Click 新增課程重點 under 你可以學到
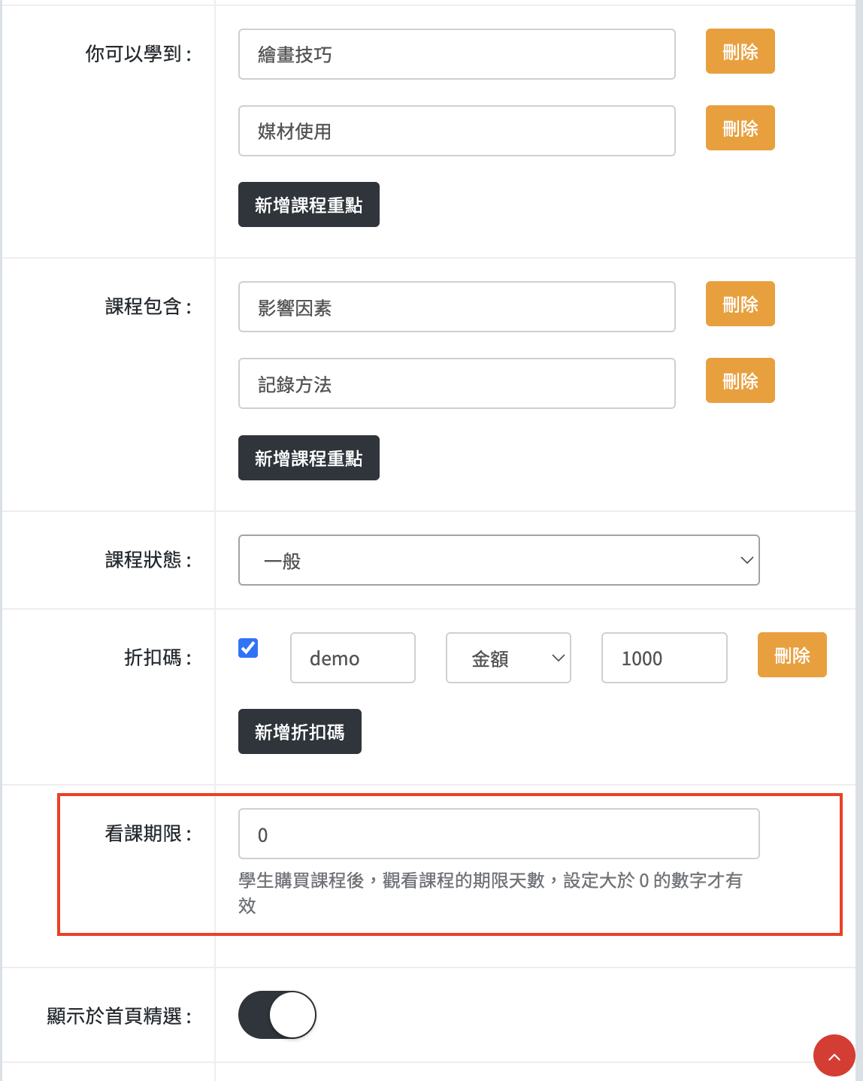 [308, 204]
